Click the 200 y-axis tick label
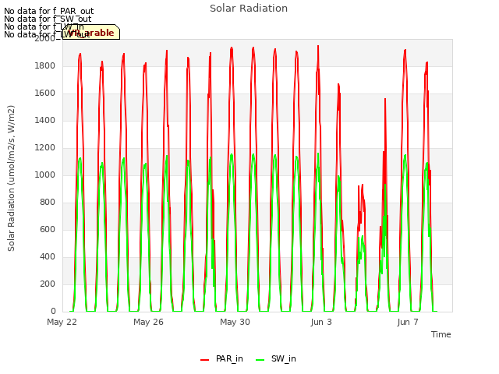 point(48,284)
